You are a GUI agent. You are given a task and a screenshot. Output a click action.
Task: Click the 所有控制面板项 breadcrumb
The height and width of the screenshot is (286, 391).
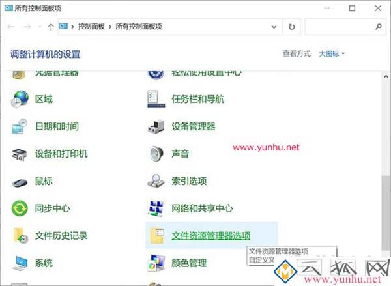coord(139,27)
